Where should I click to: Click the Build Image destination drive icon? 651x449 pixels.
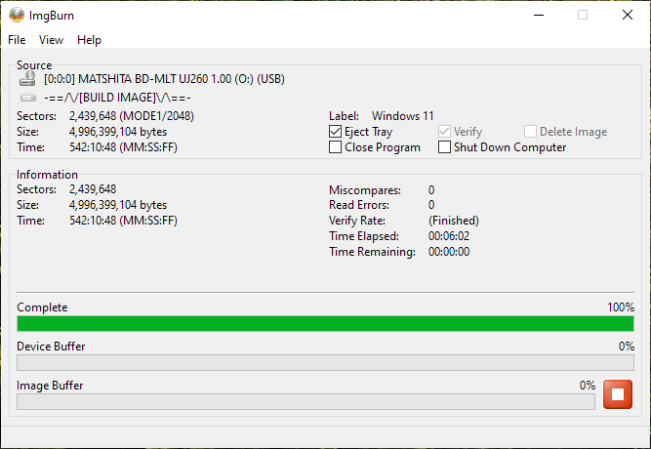click(x=28, y=98)
